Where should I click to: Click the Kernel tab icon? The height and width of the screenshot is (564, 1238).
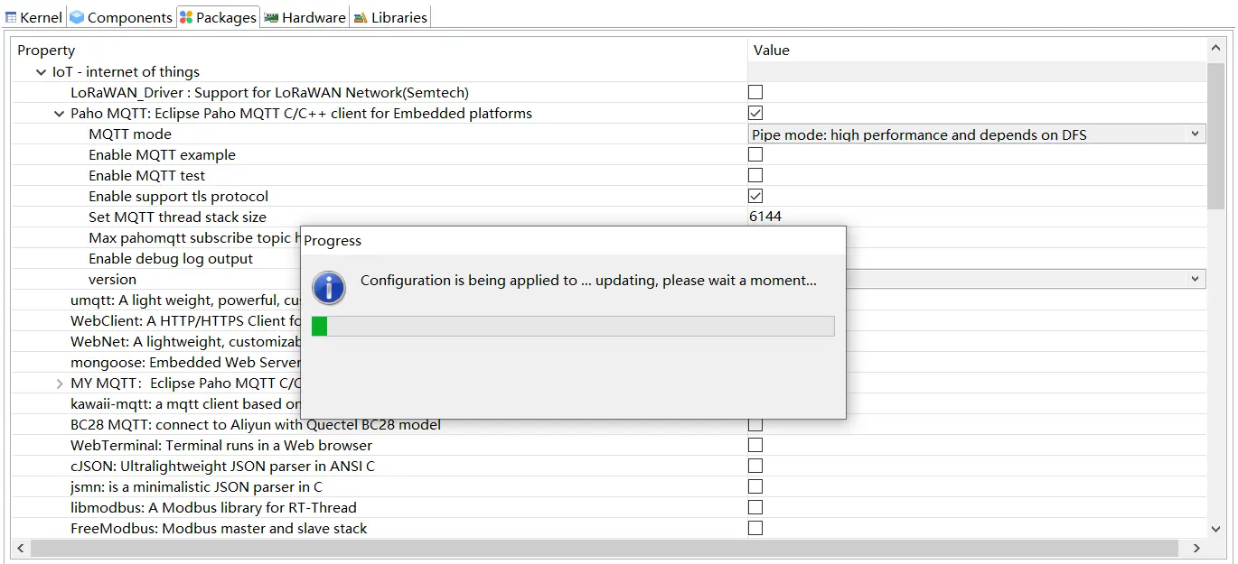pos(11,17)
